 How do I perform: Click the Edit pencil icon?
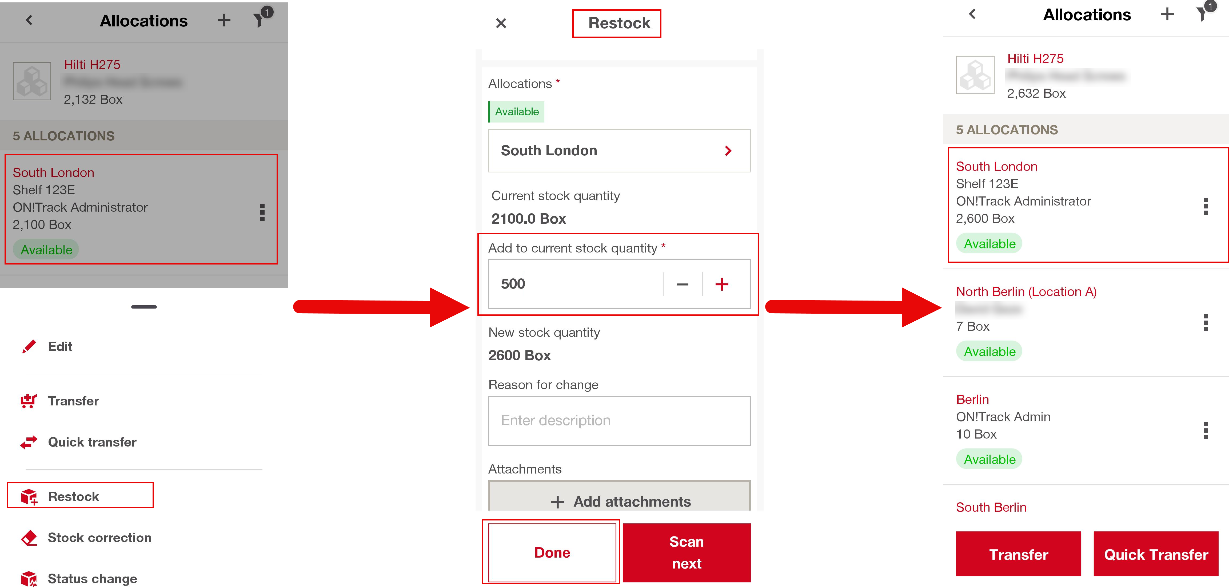[29, 346]
